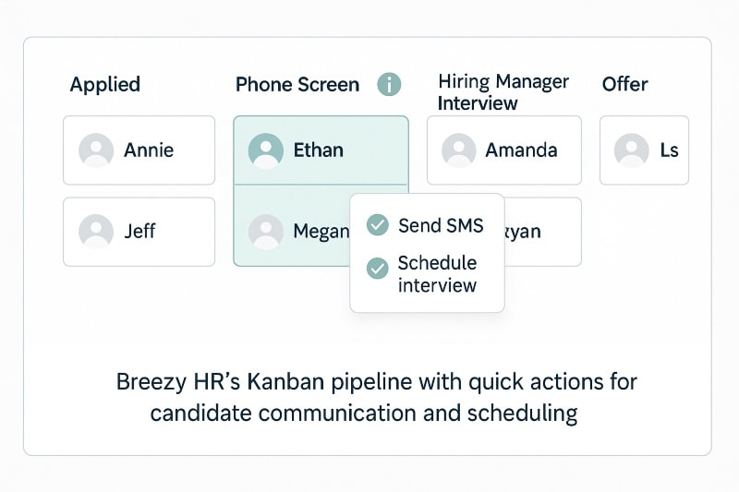This screenshot has height=492, width=739.
Task: Select the Send SMS quick action
Action: [x=441, y=224]
